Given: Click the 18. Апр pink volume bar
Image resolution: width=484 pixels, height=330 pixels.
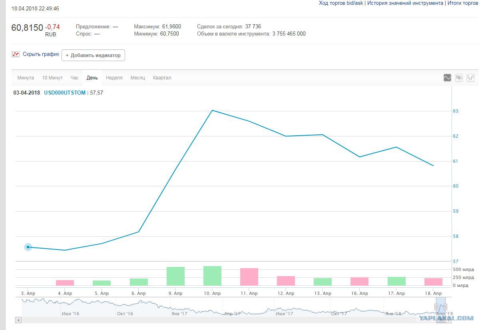Looking at the screenshot, I should (433, 282).
